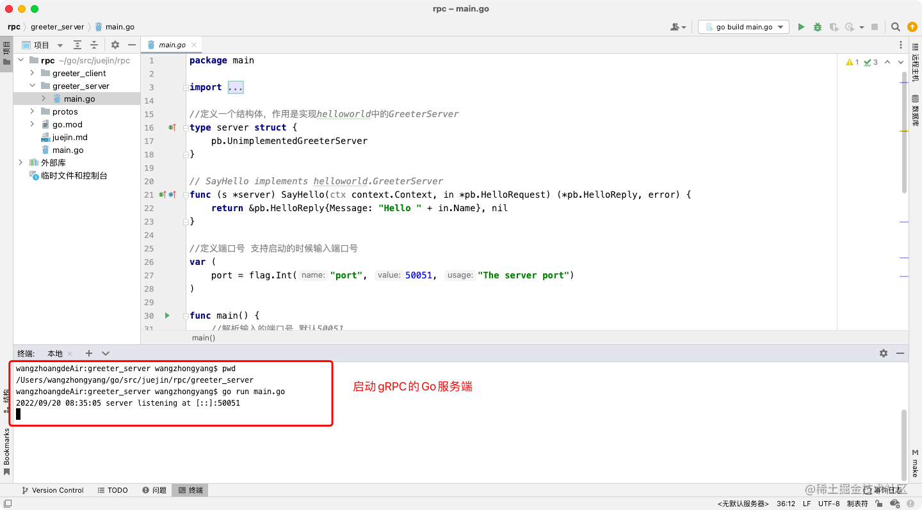Image resolution: width=922 pixels, height=510 pixels.
Task: Collapse the rpc root folder
Action: tap(21, 60)
